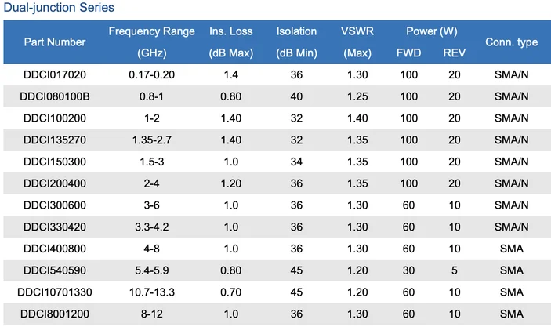The width and height of the screenshot is (551, 334).
Task: Select the VSWR column header
Action: tap(357, 32)
